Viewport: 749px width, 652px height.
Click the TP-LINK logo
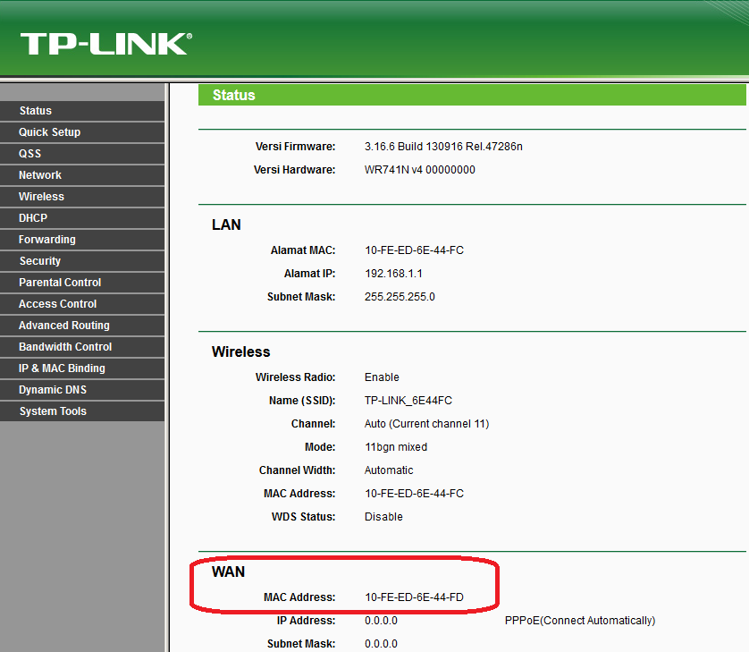click(106, 44)
